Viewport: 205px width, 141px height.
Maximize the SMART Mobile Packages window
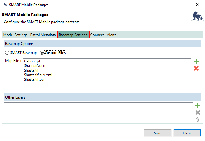183,5
